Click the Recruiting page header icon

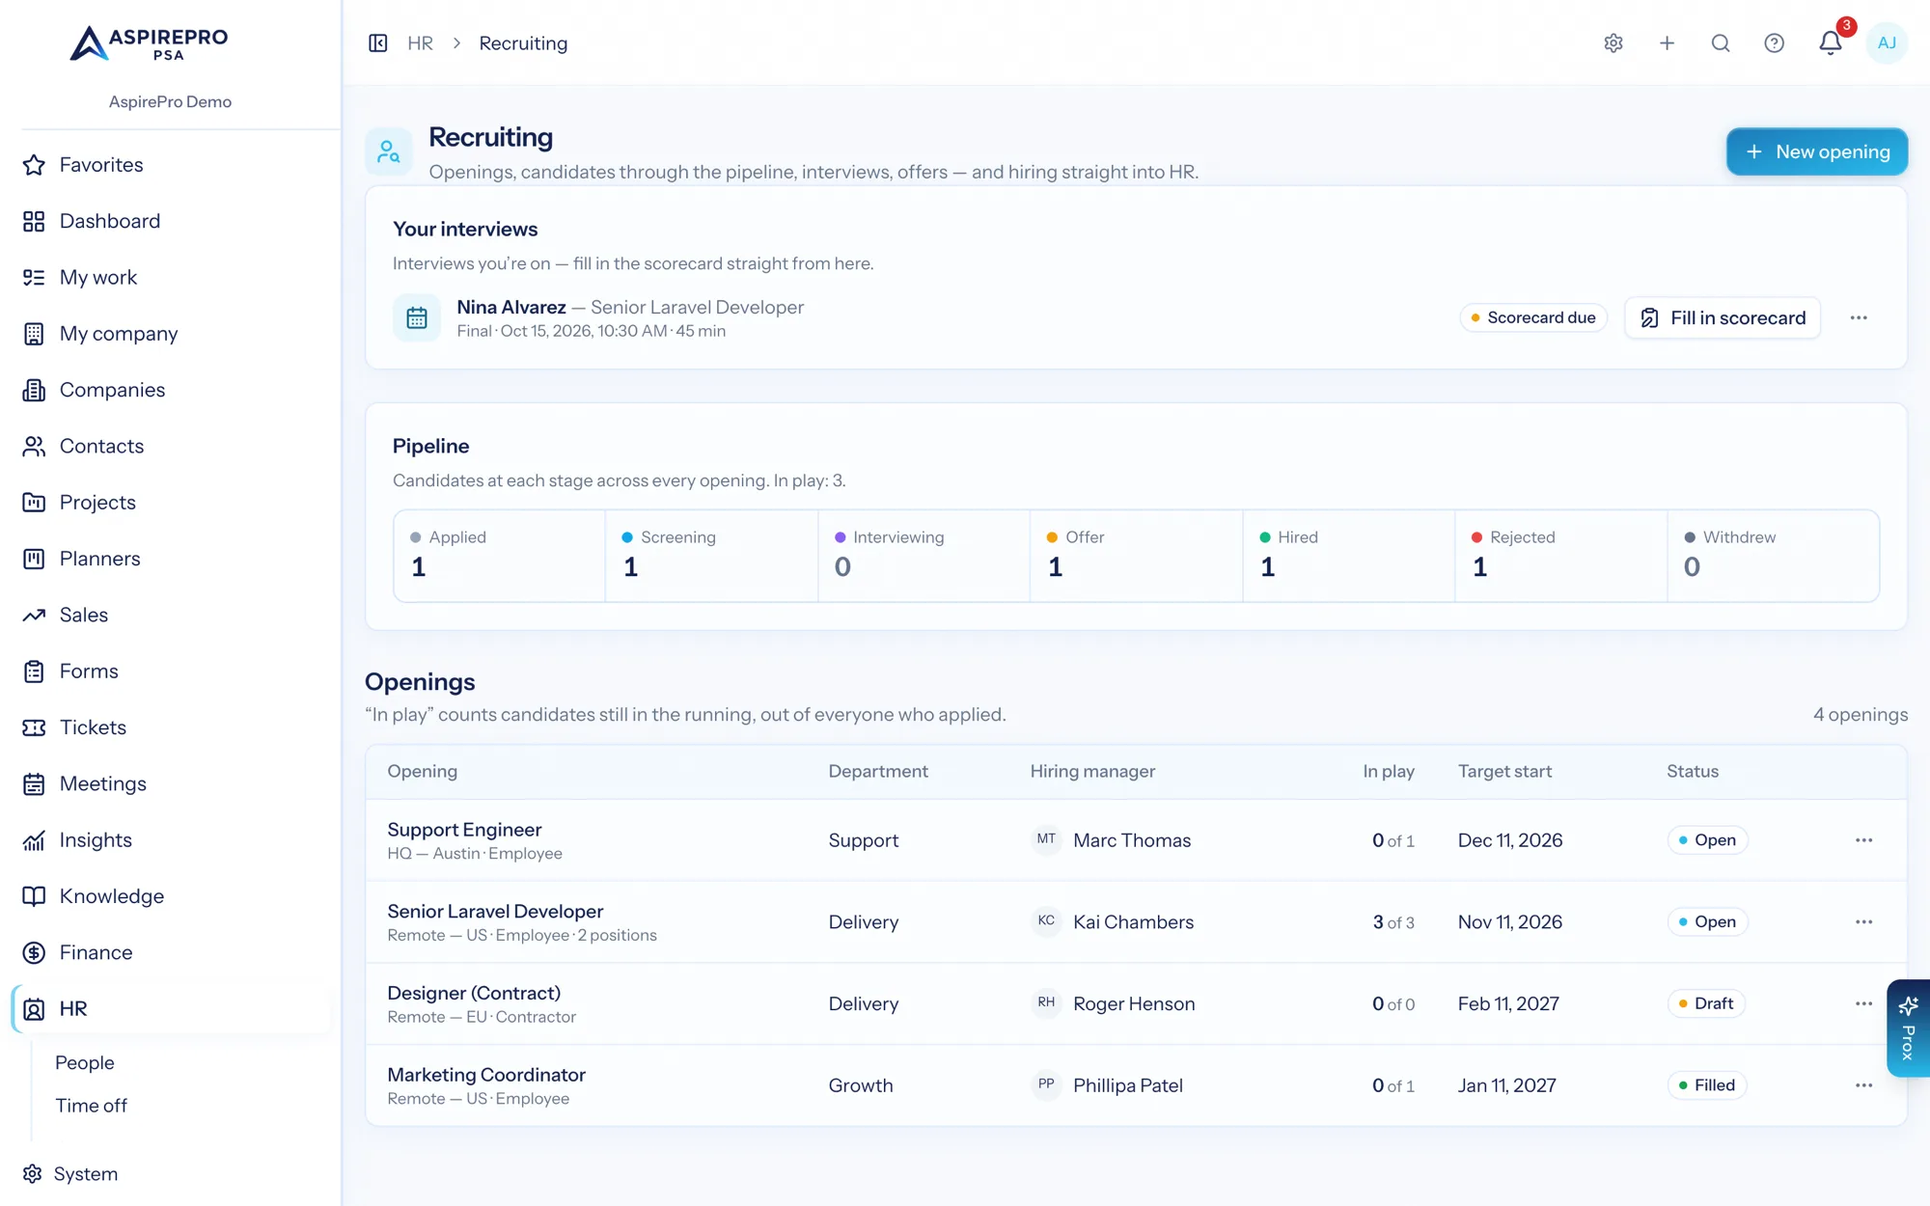[x=389, y=151]
